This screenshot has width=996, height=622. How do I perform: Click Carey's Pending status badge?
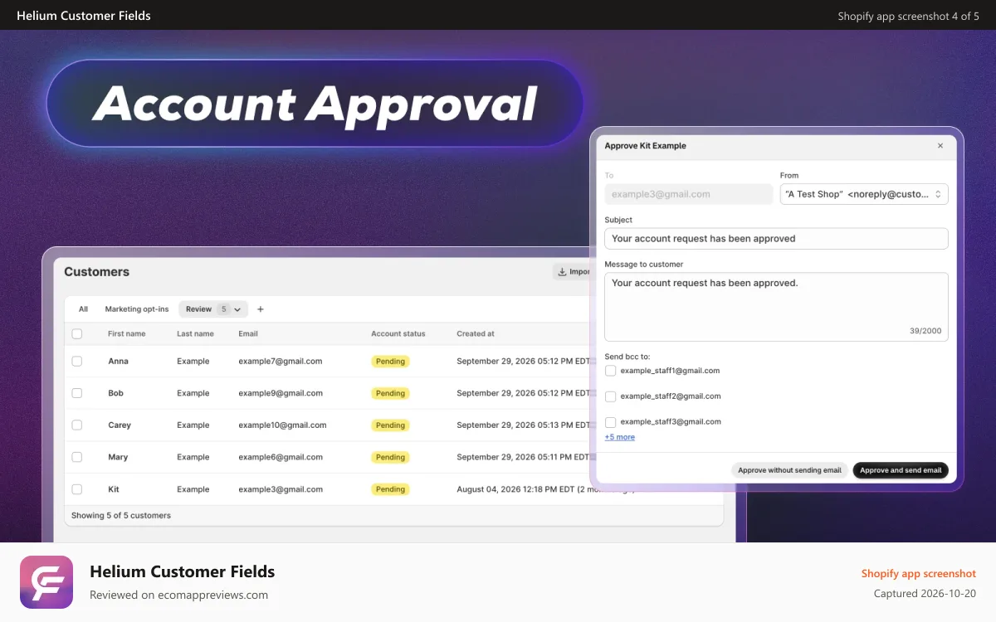point(390,425)
